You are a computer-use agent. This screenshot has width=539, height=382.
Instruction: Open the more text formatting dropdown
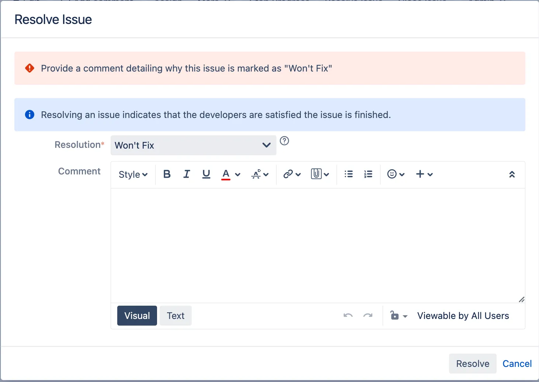(260, 174)
